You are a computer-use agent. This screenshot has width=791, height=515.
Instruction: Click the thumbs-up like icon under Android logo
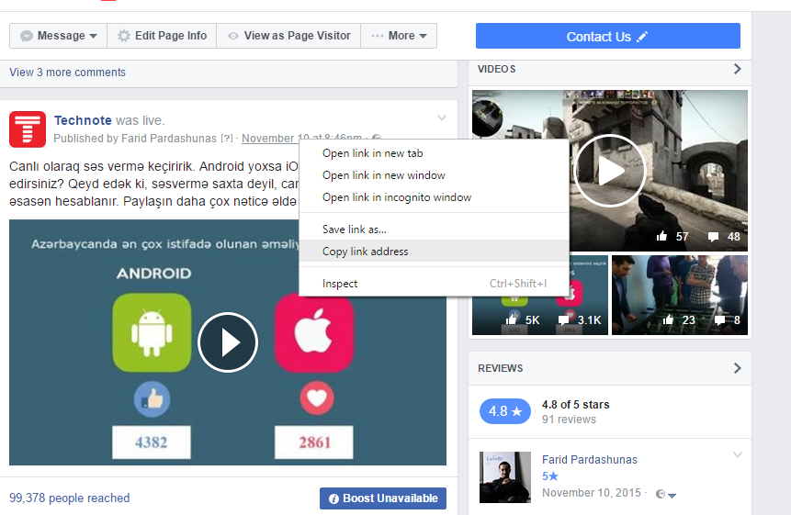152,398
